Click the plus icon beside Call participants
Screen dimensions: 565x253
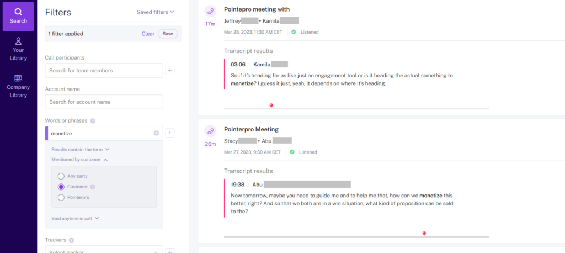(170, 70)
